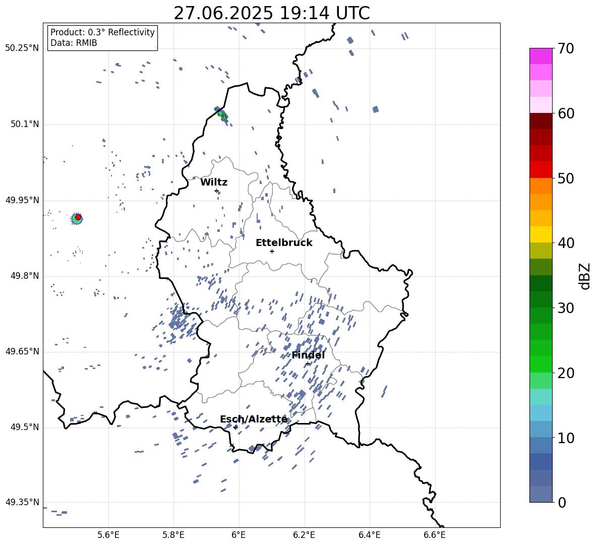Click the cross marker below Esch/Alzette

coord(235,428)
